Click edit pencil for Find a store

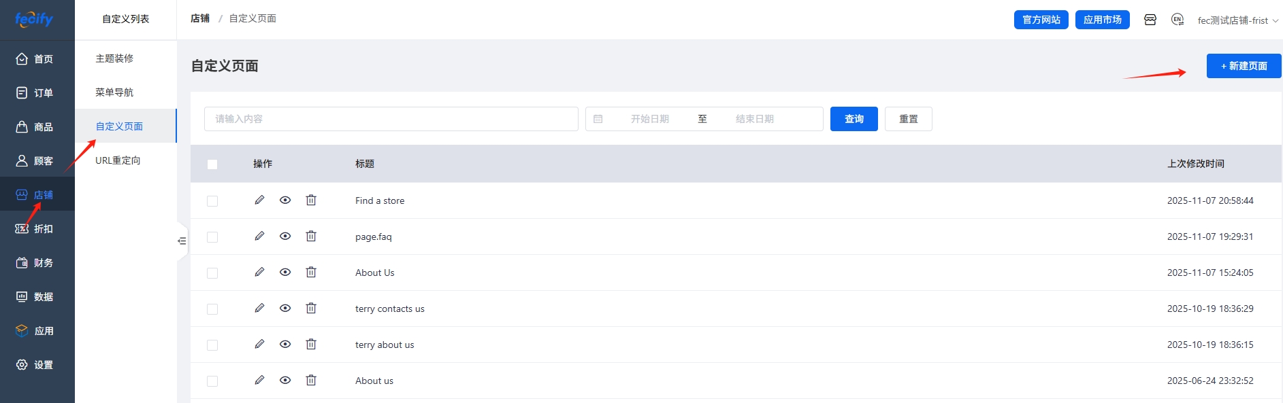point(259,200)
